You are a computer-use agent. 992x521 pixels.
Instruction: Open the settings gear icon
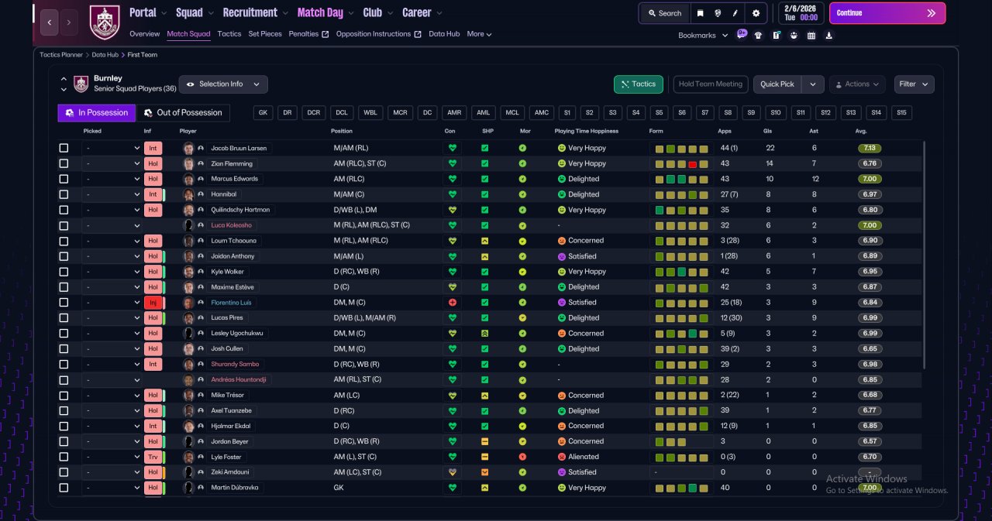tap(756, 13)
